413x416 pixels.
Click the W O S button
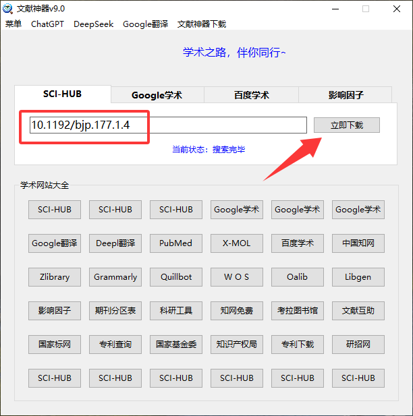click(x=237, y=277)
